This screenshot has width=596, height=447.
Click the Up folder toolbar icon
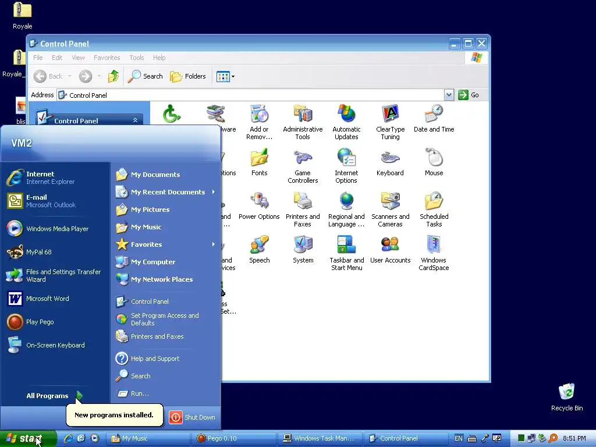pyautogui.click(x=113, y=76)
